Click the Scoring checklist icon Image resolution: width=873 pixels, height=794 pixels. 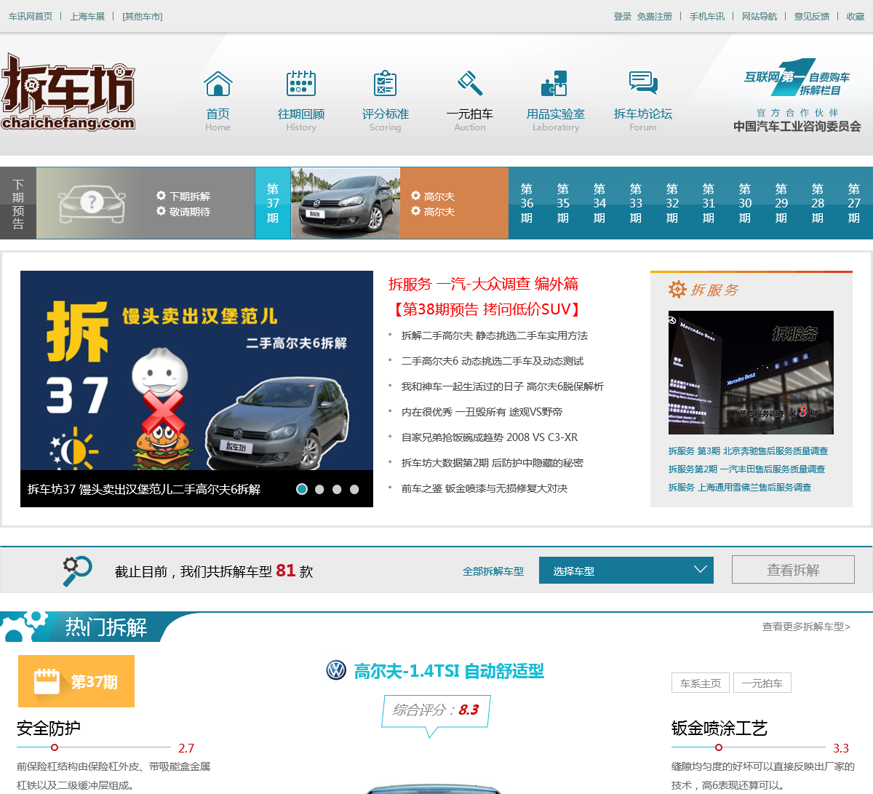pos(385,84)
